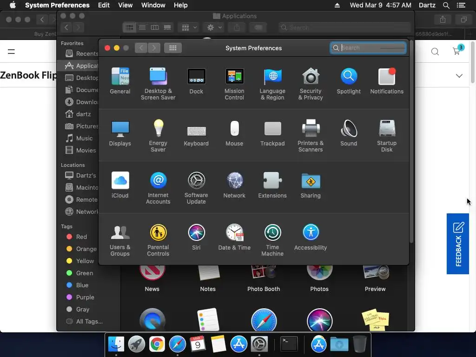Open Sharing preferences
This screenshot has height=357, width=476.
(x=311, y=185)
